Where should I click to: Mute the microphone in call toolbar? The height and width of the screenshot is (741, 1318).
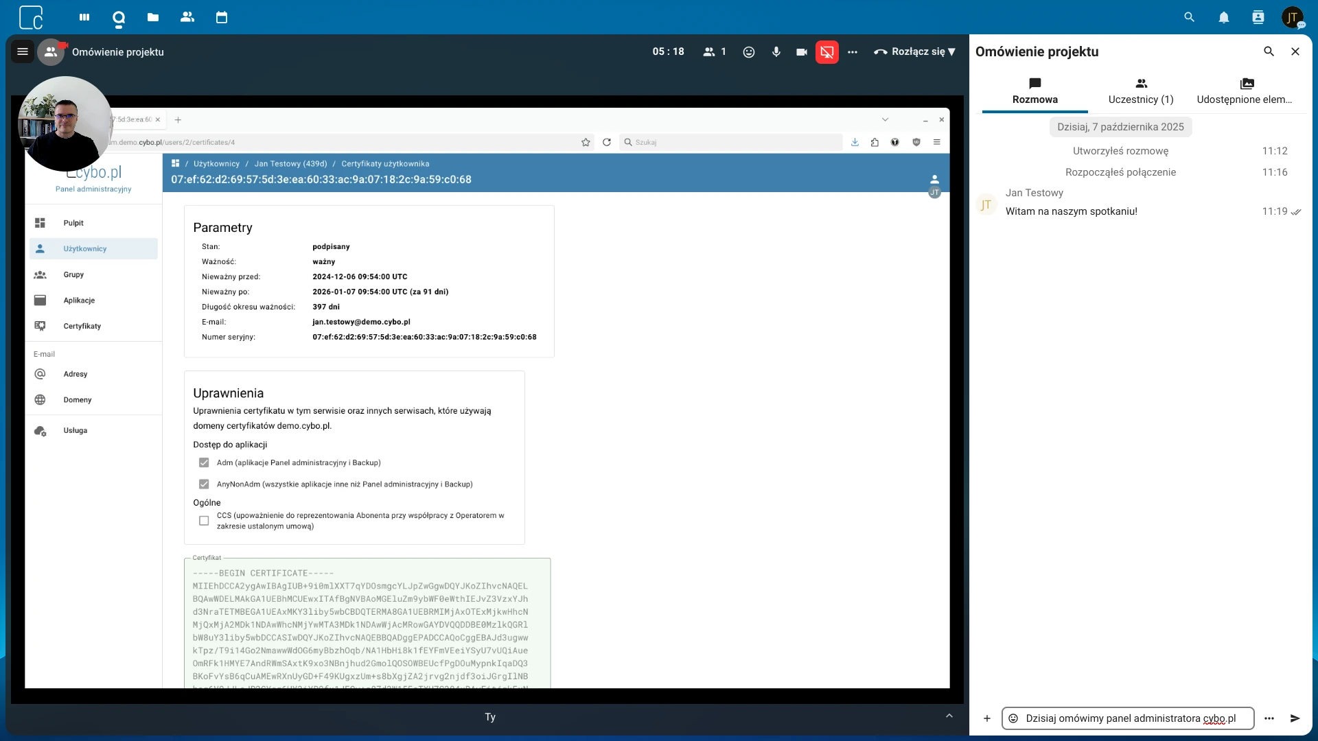click(x=776, y=52)
